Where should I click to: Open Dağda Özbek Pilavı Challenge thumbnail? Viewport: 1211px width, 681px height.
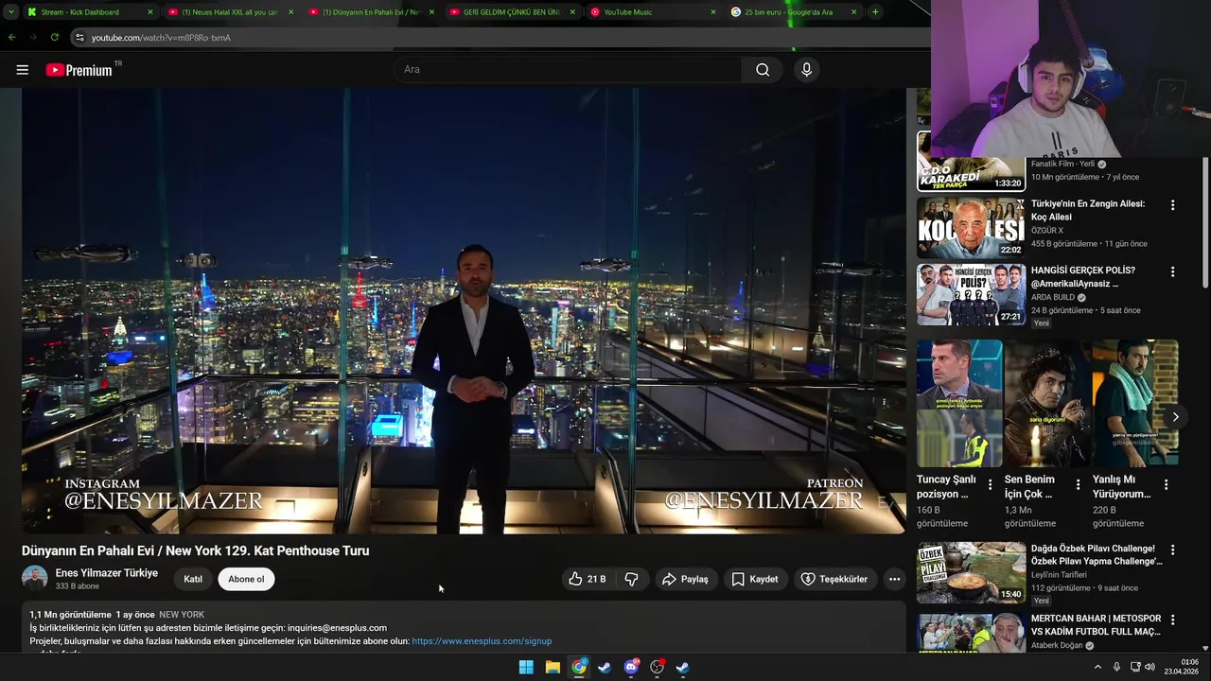971,572
